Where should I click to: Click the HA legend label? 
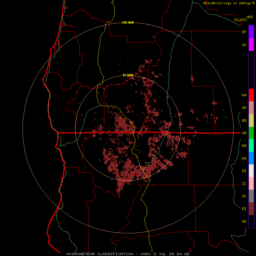click(244, 95)
